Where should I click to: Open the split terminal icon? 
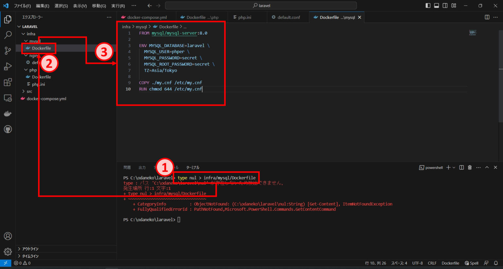(x=461, y=167)
